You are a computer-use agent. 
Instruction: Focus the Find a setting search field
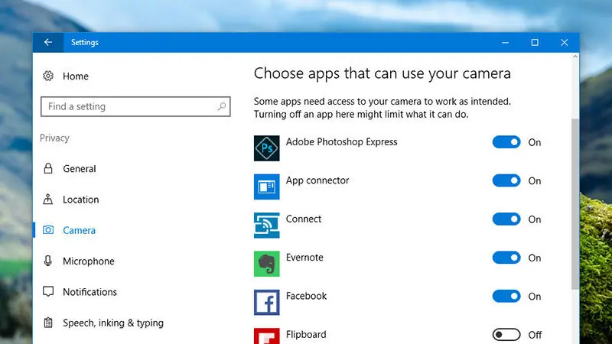(x=135, y=106)
